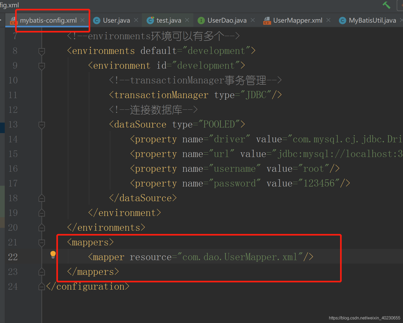Click the transactionManager type "JDBC" value

coord(256,95)
